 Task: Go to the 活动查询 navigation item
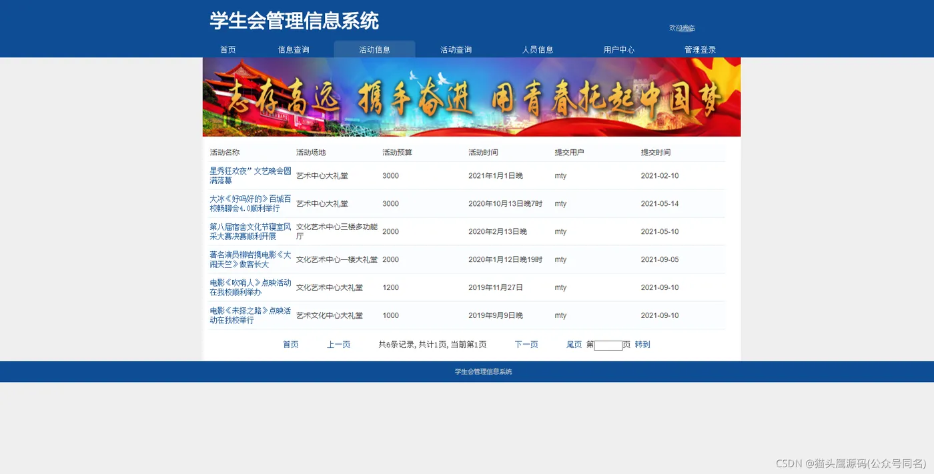(456, 49)
